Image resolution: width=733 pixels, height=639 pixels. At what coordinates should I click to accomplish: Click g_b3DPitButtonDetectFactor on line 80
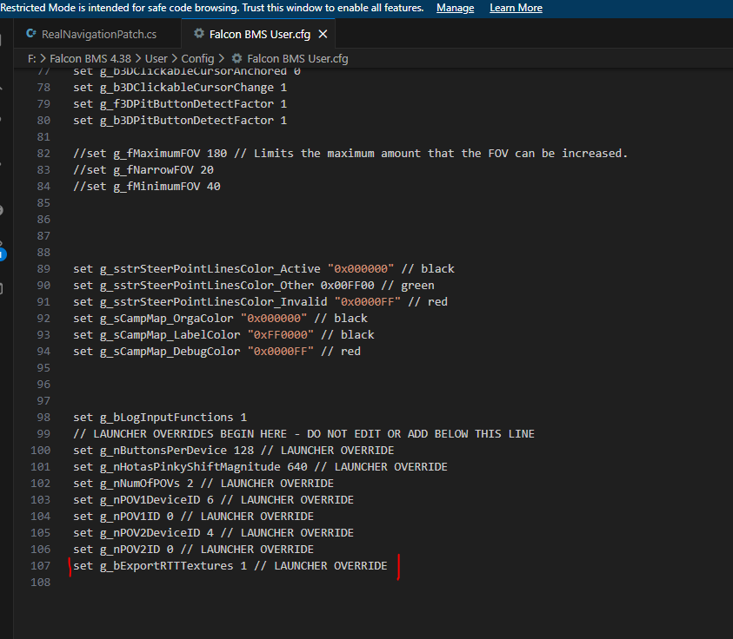[x=187, y=121]
